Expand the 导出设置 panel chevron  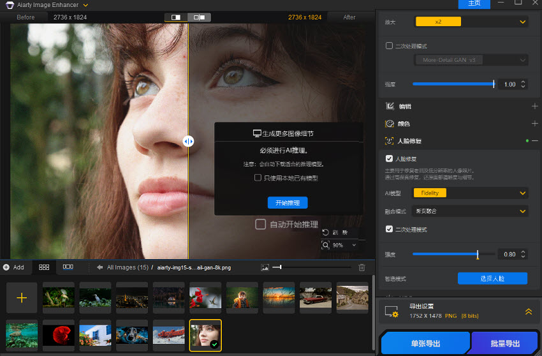pyautogui.click(x=529, y=312)
